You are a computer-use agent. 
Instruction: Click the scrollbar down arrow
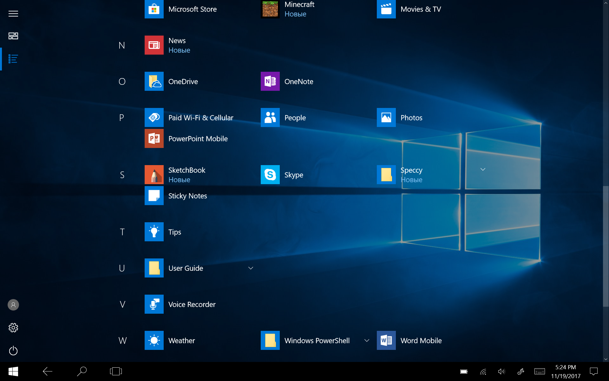(606, 359)
